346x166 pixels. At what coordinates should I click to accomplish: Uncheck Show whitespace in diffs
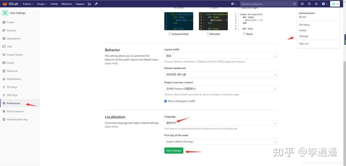166,101
